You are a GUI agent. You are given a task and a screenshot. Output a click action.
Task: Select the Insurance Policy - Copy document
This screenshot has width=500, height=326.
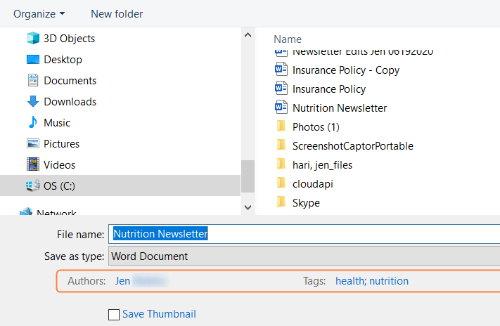345,70
